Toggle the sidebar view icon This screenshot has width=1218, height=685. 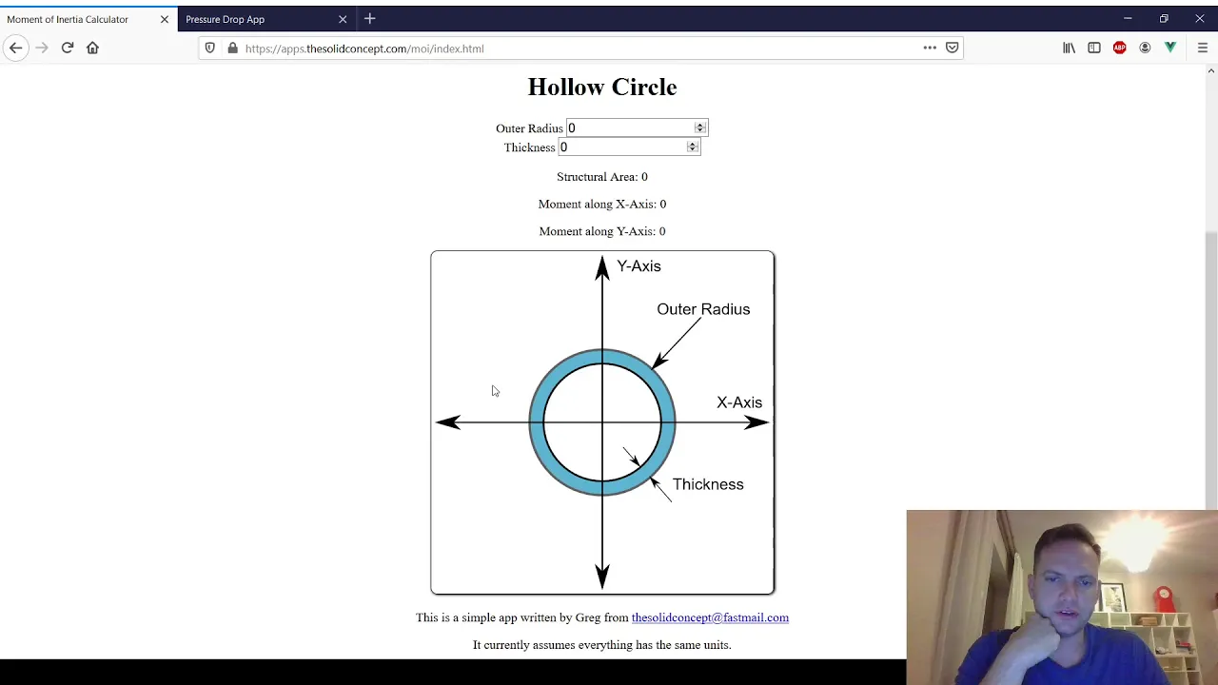pos(1094,48)
